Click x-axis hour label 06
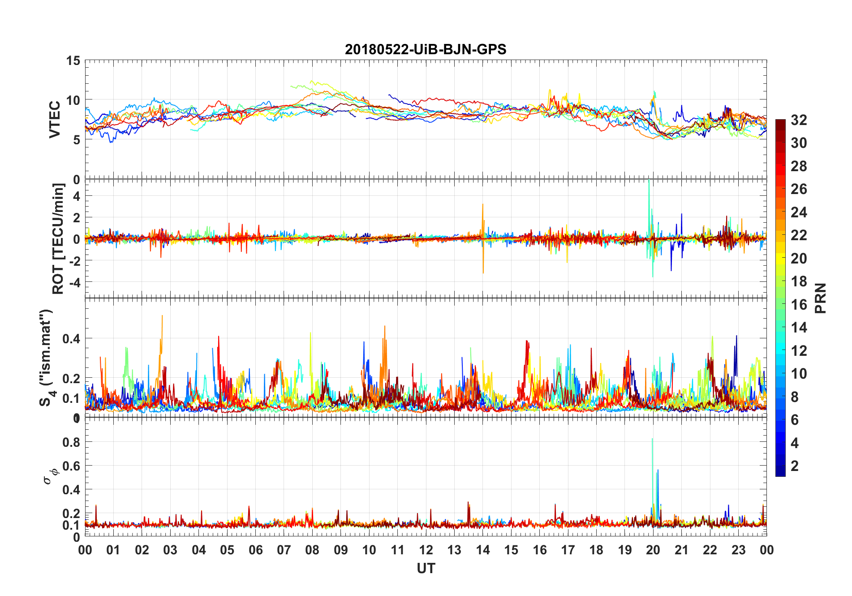Screen dimensions: 852x596 [256, 550]
